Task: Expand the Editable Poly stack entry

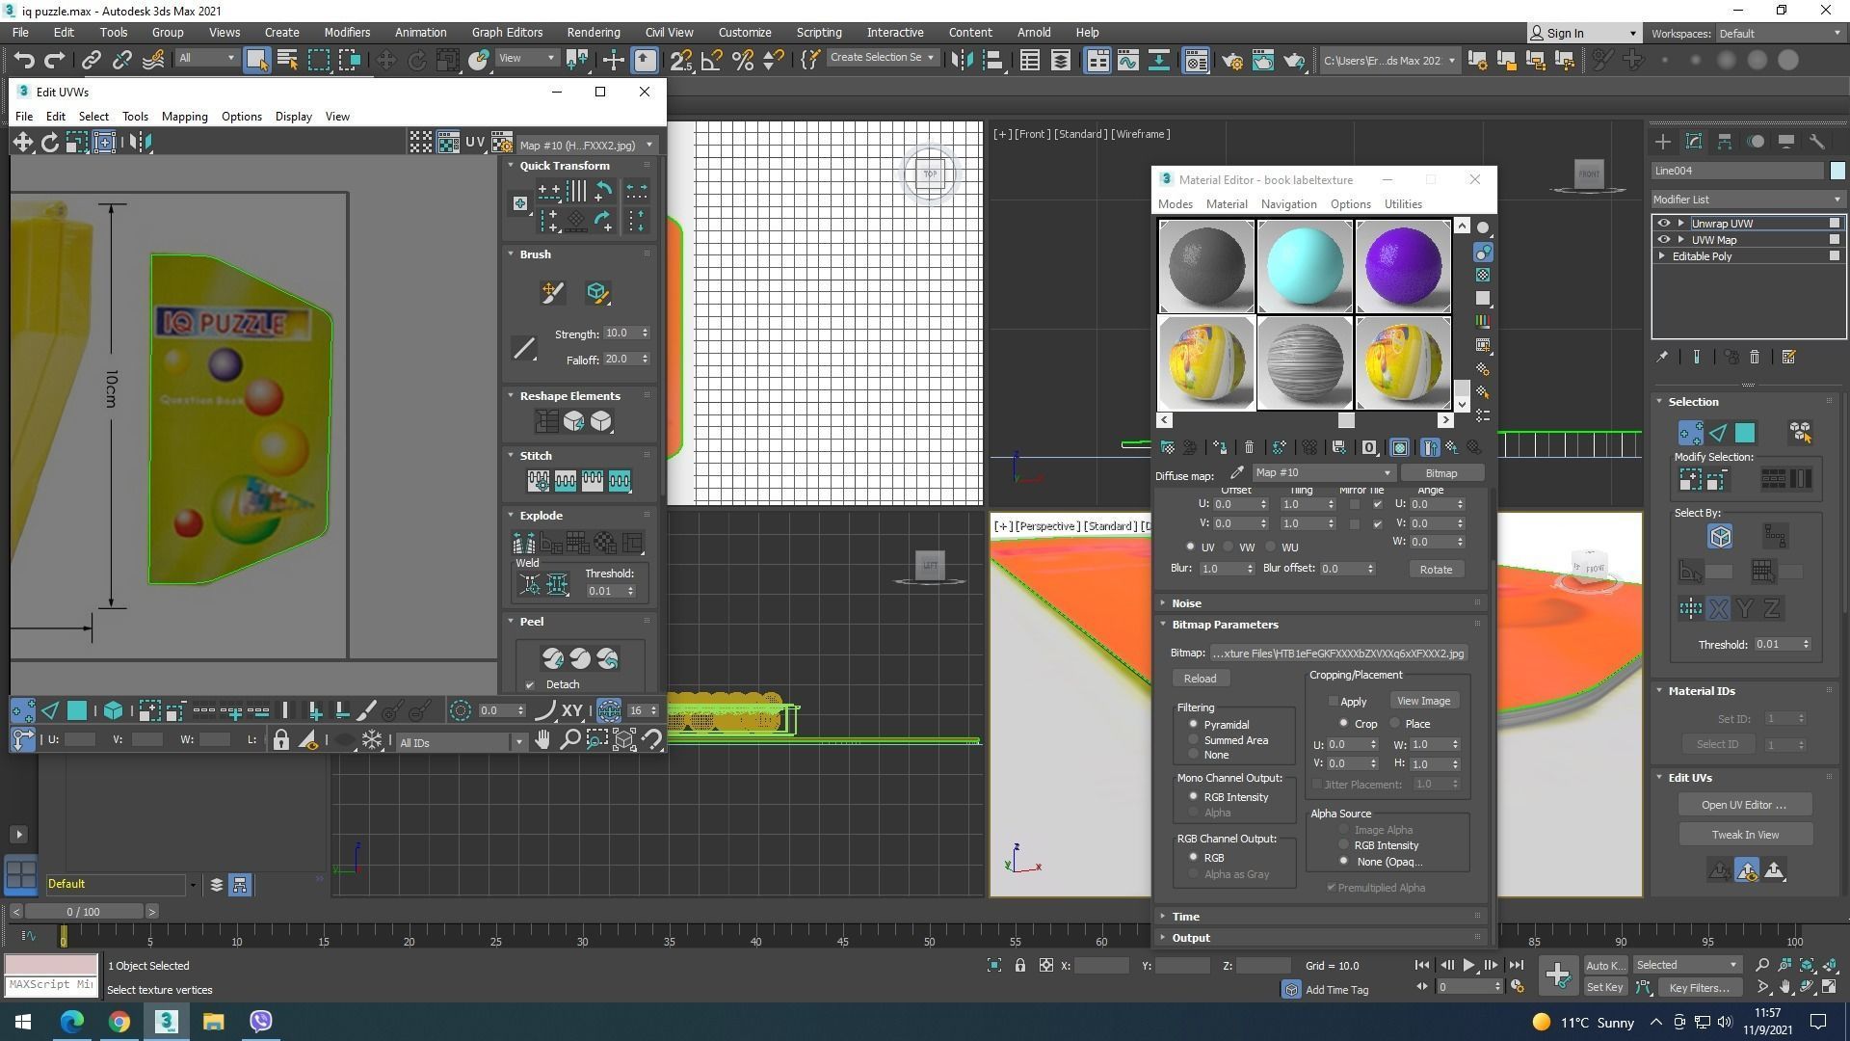Action: coord(1662,256)
